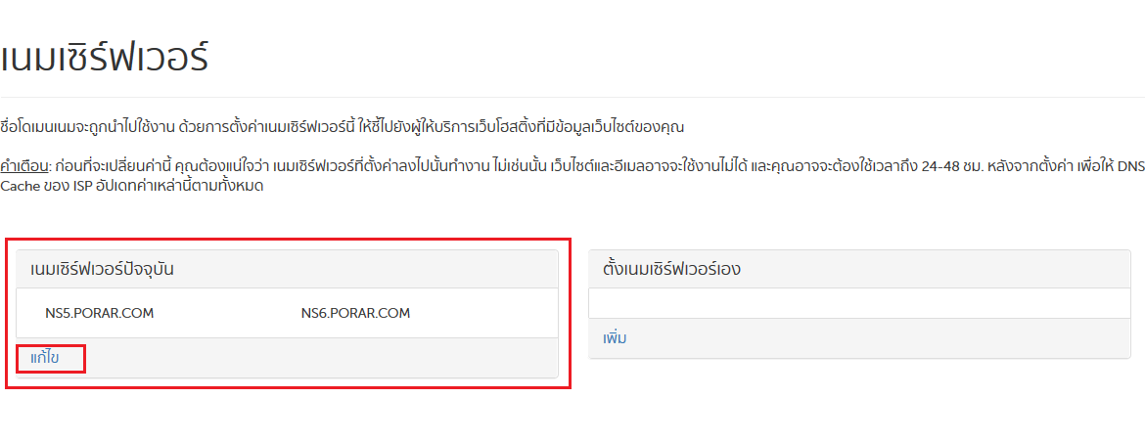Image resolution: width=1145 pixels, height=442 pixels.
Task: Click the แก้ไข link to edit nameservers
Action: (45, 359)
